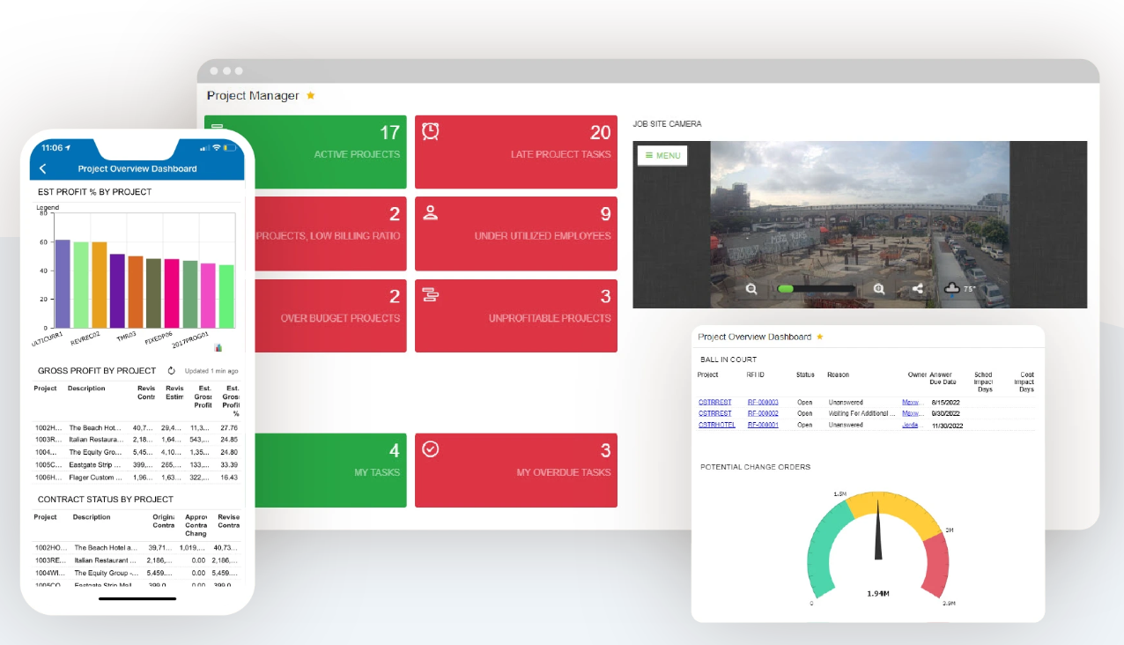This screenshot has height=645, width=1124.
Task: Click the Gantt icon on Unprofitable Projects tile
Action: pos(431,295)
